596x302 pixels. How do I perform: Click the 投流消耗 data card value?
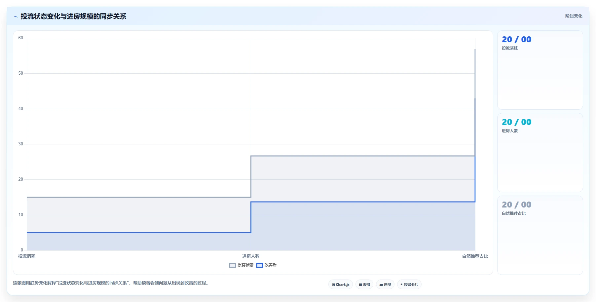516,39
